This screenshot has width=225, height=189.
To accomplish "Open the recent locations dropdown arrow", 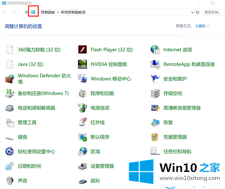I will [x=20, y=13].
